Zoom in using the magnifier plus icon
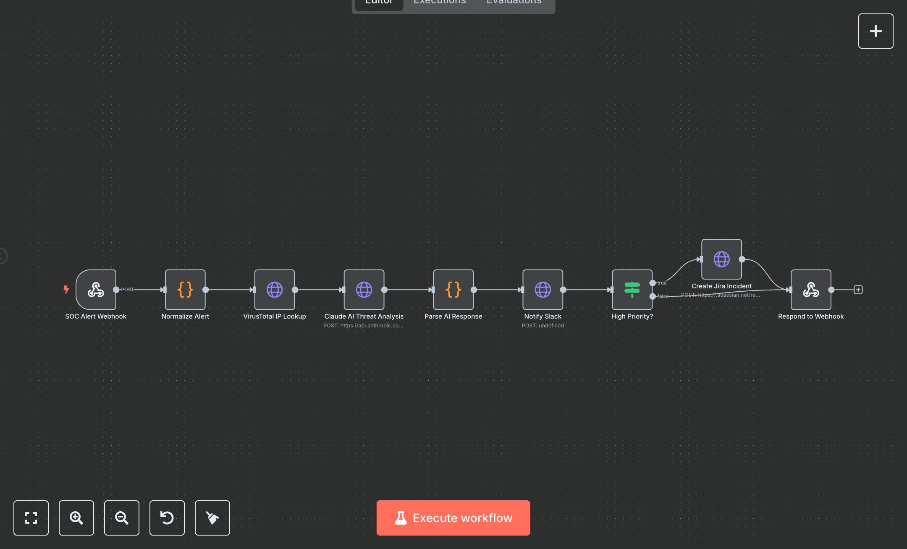 [x=76, y=518]
